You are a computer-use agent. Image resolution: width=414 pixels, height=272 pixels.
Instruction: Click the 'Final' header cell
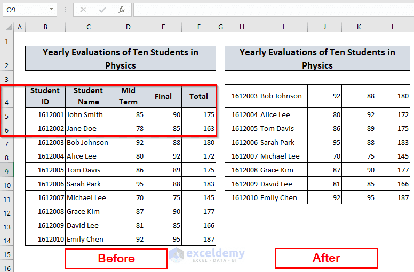click(x=163, y=96)
